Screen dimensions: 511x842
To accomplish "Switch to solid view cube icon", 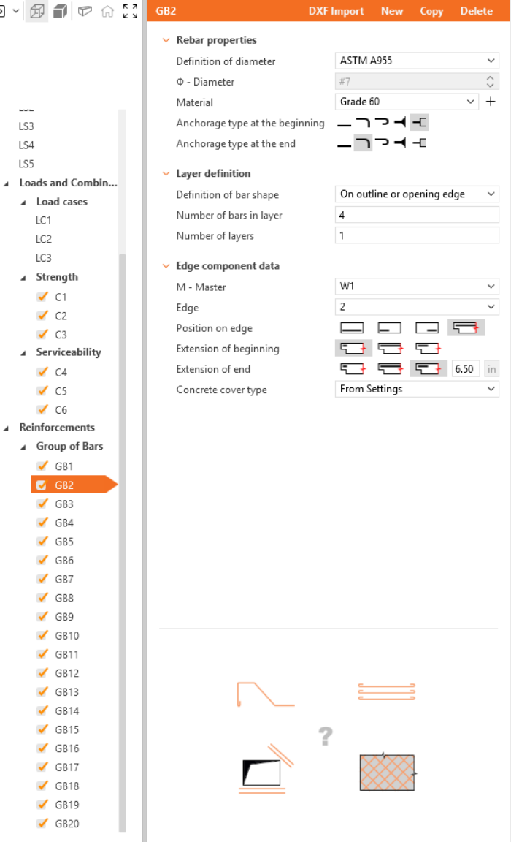I will pyautogui.click(x=61, y=11).
